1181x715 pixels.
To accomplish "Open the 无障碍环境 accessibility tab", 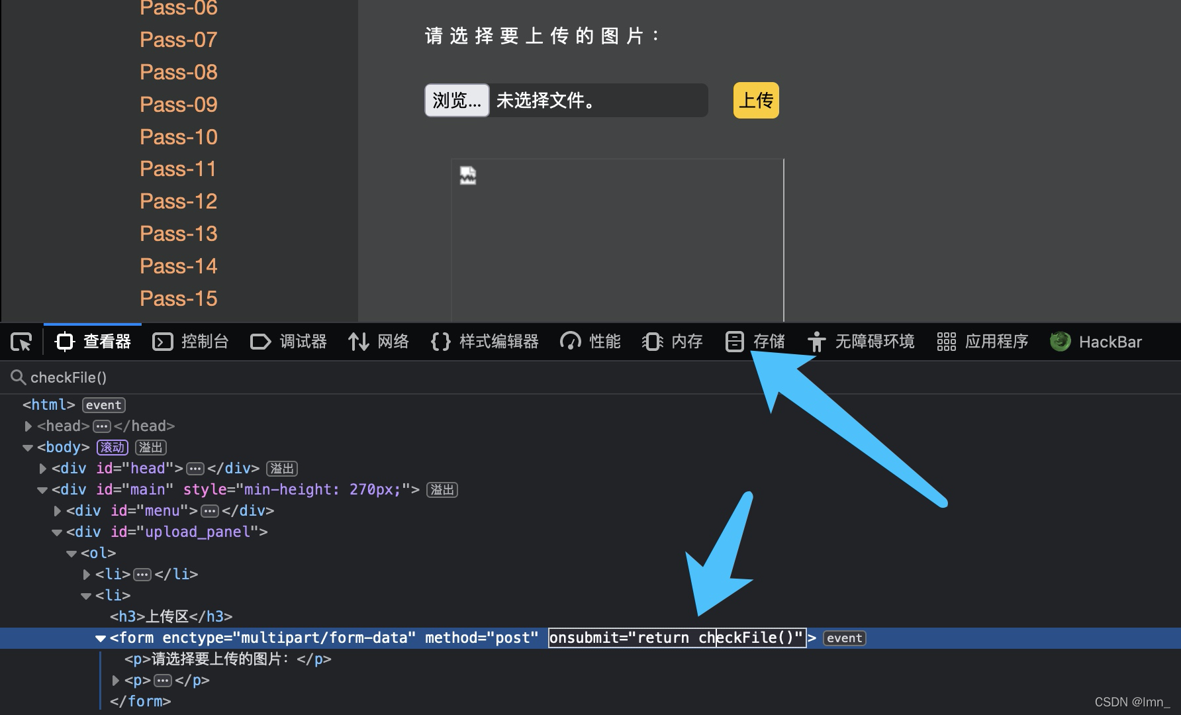I will coord(861,342).
